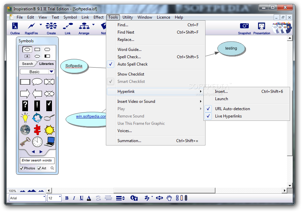Pick the recycling arrows symbol
This screenshot has height=212, width=302.
[37, 118]
